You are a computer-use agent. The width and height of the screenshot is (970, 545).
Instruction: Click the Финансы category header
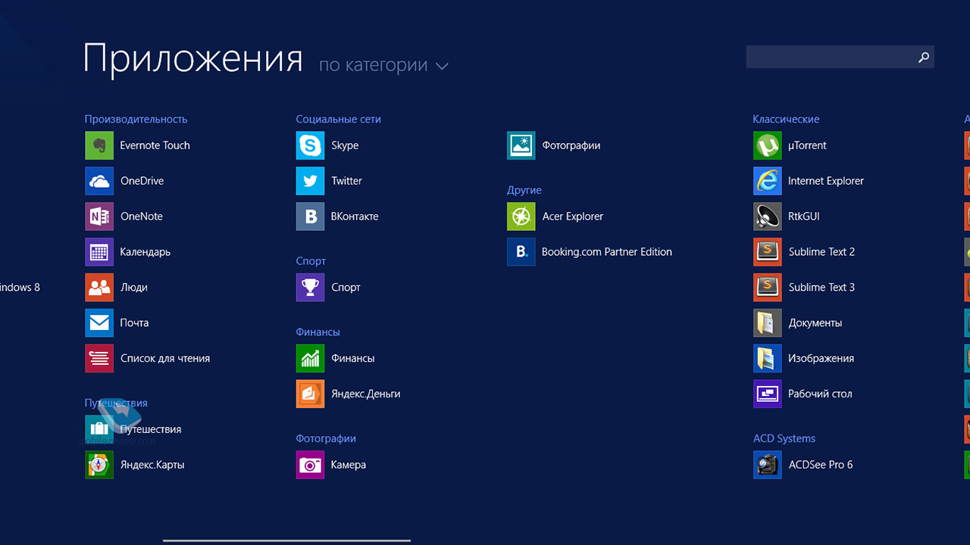click(x=318, y=332)
